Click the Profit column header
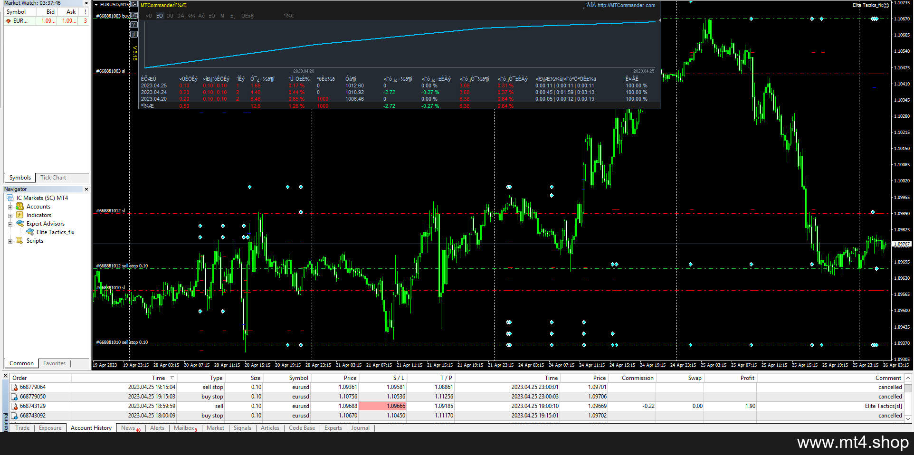 (x=730, y=378)
